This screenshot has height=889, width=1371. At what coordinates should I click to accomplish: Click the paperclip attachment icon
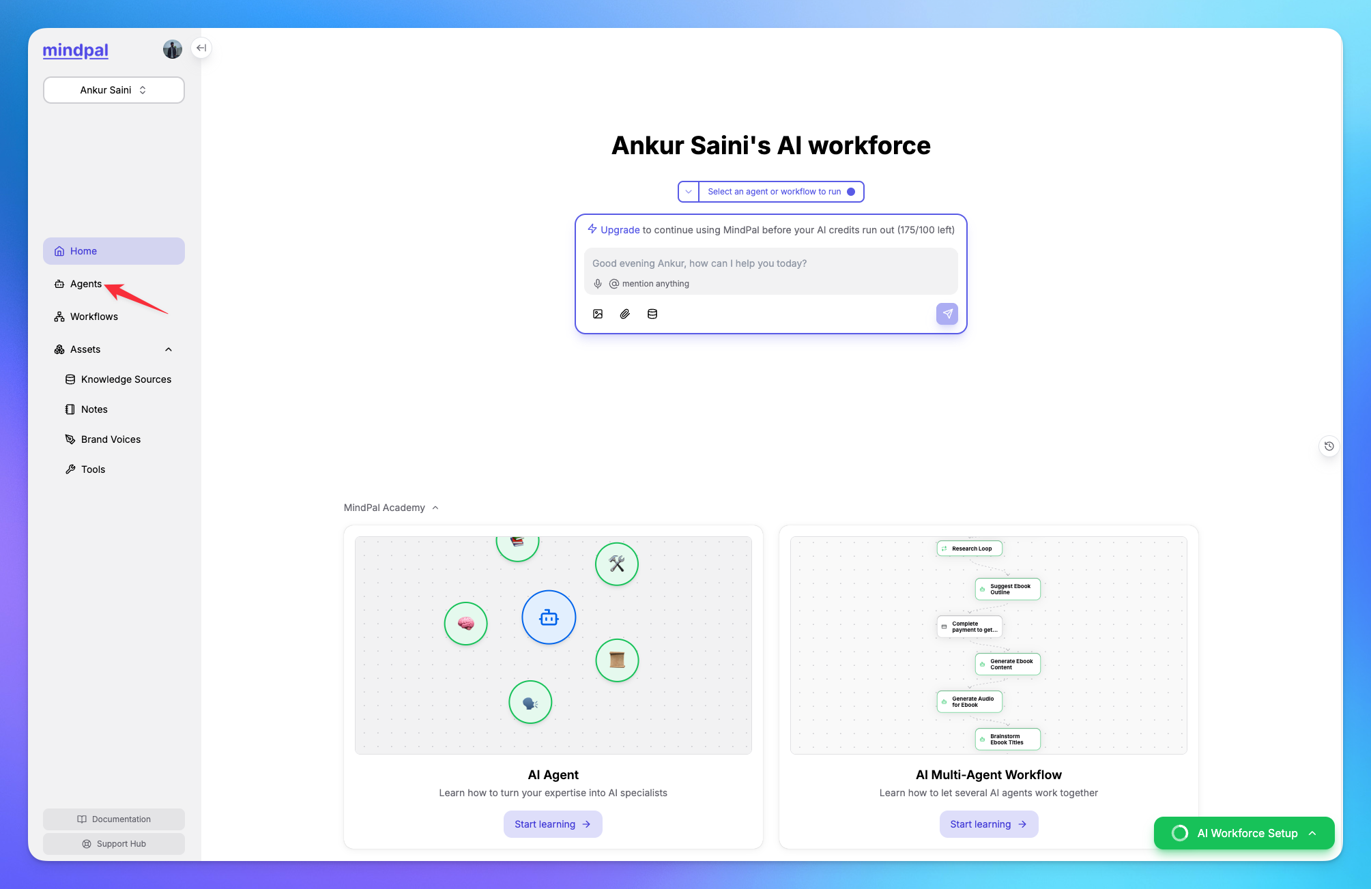[x=624, y=314]
